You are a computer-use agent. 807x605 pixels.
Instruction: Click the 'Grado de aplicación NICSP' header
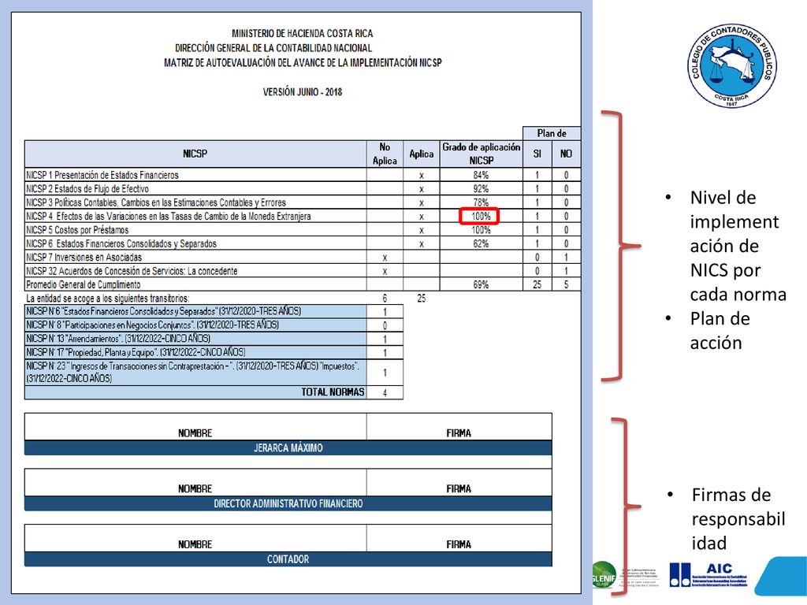tap(482, 154)
